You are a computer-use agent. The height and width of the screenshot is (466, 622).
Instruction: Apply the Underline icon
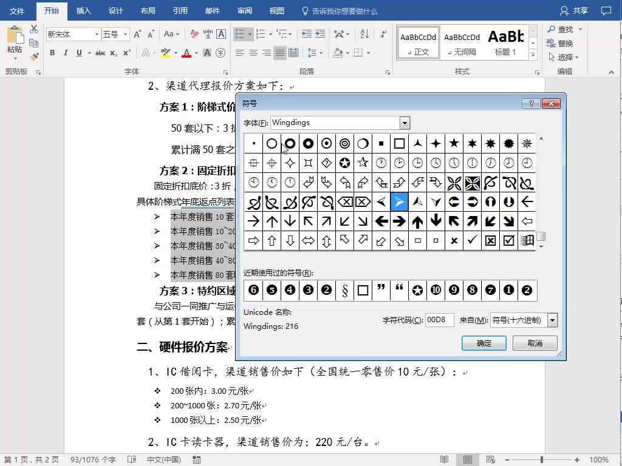point(78,53)
